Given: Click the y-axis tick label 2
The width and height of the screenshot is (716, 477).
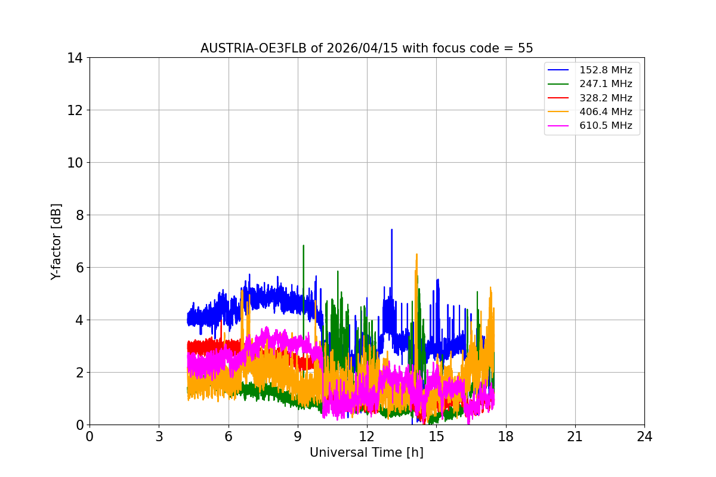Looking at the screenshot, I should click(79, 373).
